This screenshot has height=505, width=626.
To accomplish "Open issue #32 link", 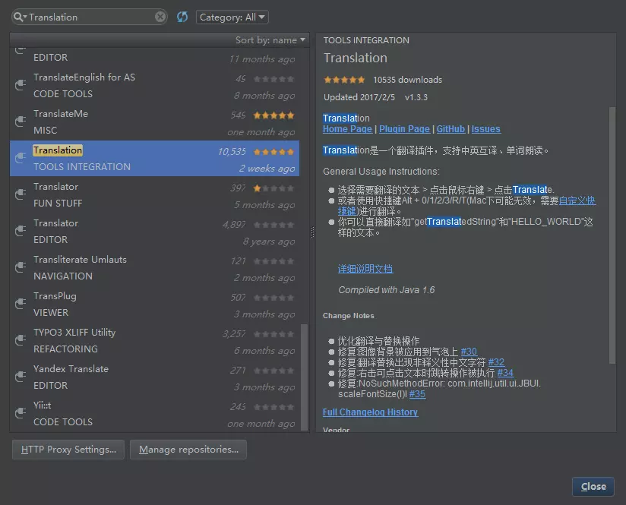I will [x=496, y=362].
